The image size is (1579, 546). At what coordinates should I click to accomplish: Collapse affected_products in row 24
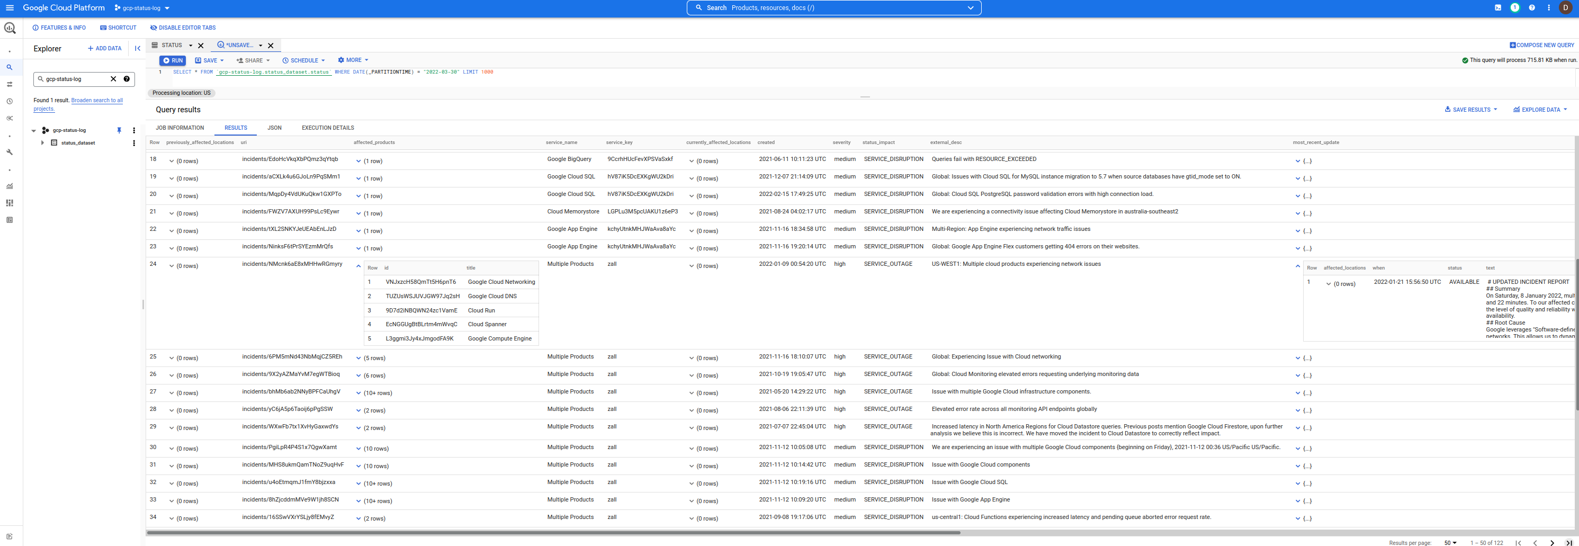[x=358, y=266]
